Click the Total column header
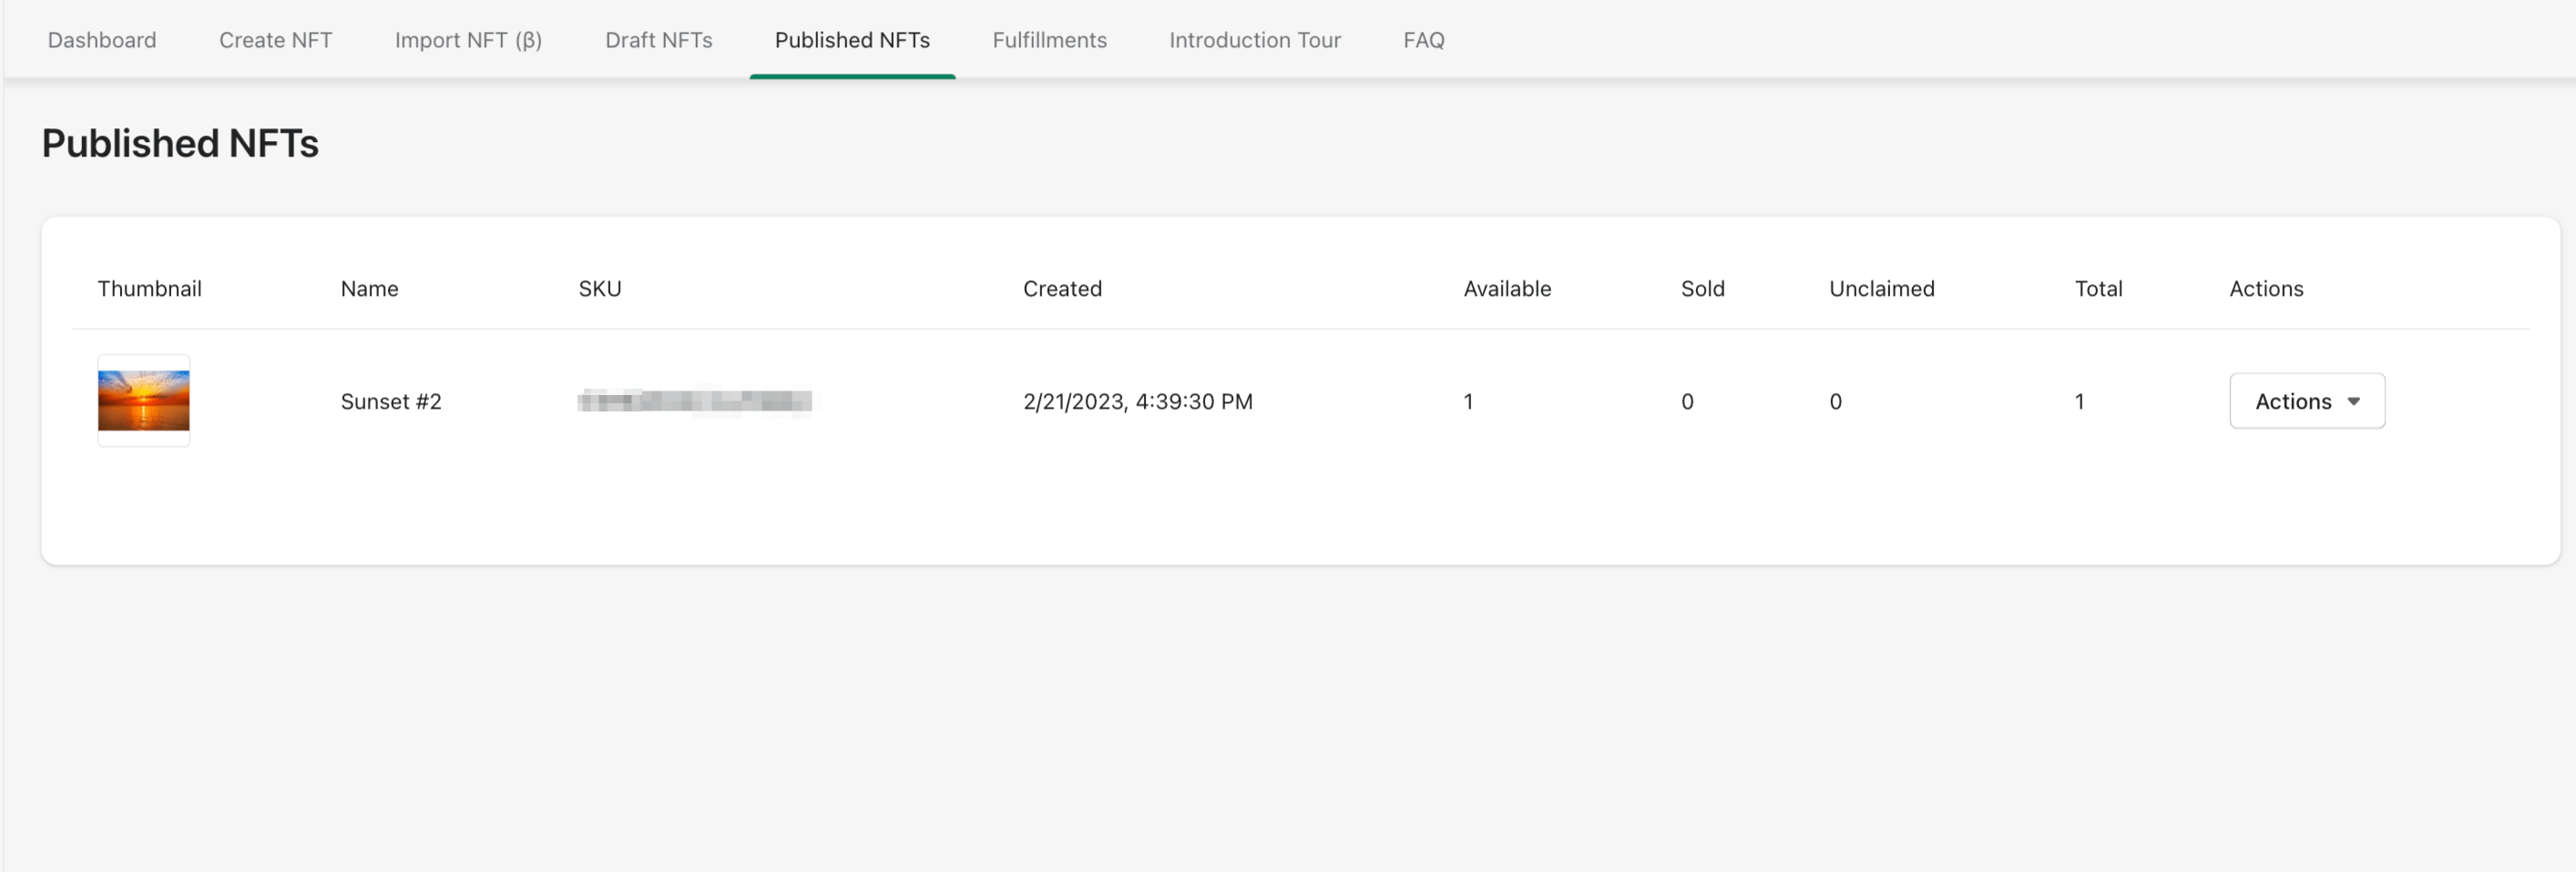Image resolution: width=2576 pixels, height=872 pixels. click(2097, 289)
